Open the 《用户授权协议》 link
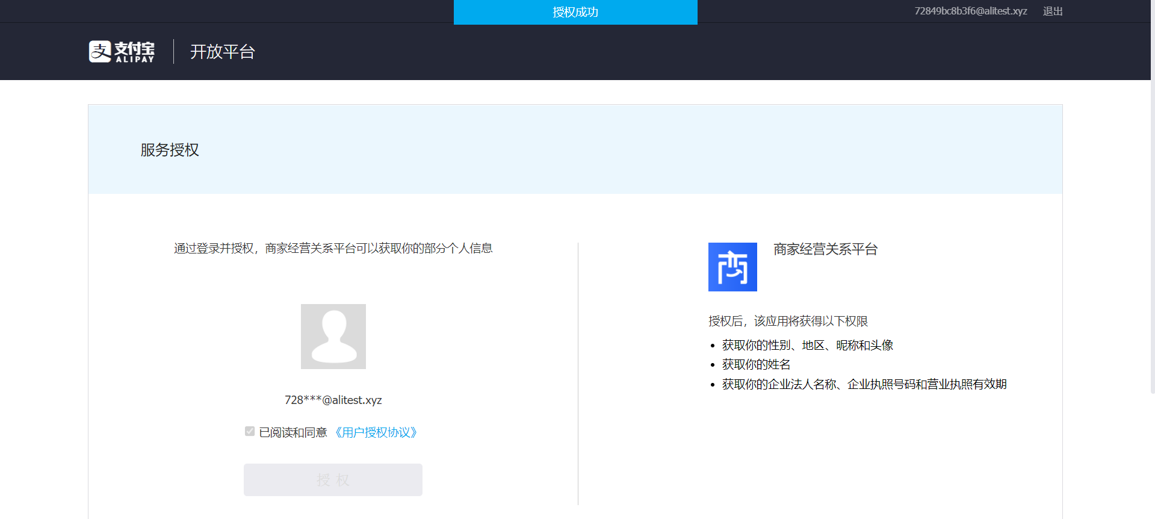The width and height of the screenshot is (1155, 519). pos(376,432)
